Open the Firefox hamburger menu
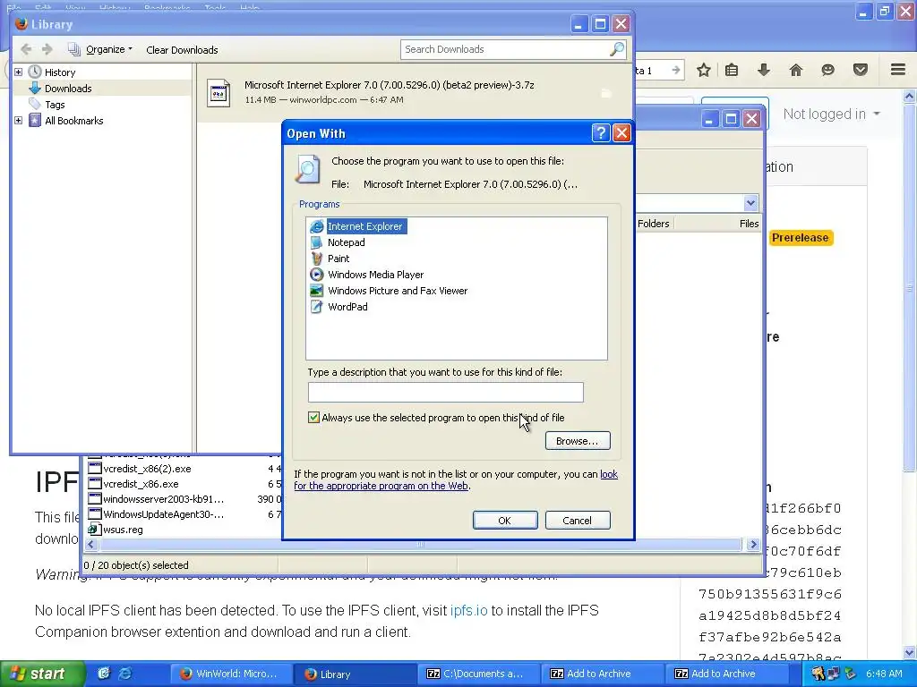917x687 pixels. [x=898, y=70]
